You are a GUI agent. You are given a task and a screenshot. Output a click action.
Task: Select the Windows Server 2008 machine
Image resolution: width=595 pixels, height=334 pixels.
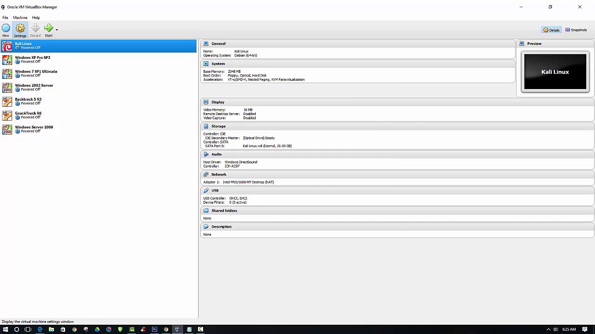[99, 129]
